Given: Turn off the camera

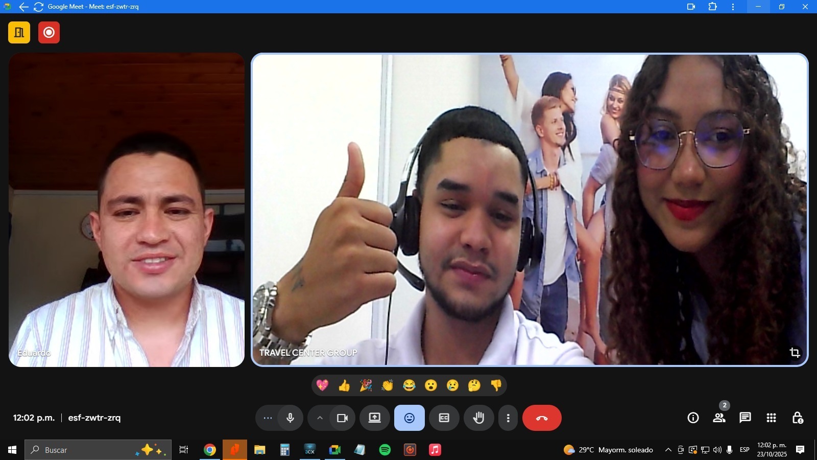Looking at the screenshot, I should [x=342, y=418].
